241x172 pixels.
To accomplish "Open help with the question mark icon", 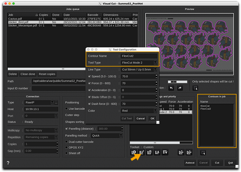I will (x=8, y=163).
